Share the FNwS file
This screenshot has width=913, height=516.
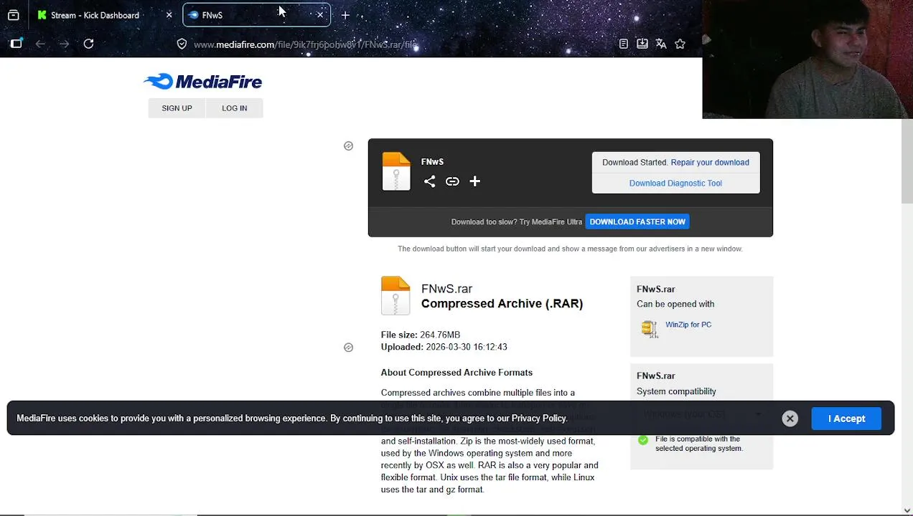click(429, 181)
